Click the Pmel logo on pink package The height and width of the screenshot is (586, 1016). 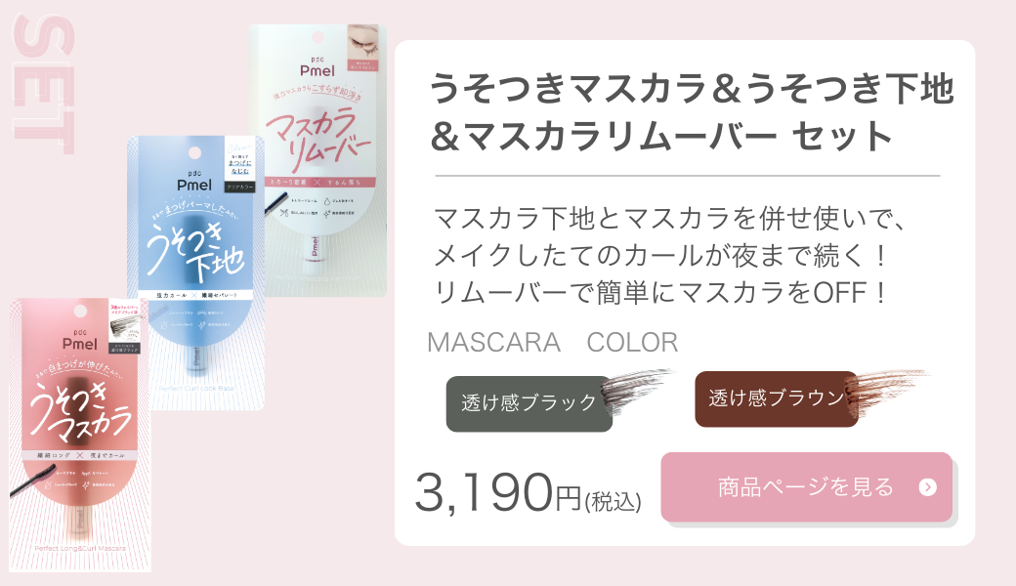click(80, 344)
